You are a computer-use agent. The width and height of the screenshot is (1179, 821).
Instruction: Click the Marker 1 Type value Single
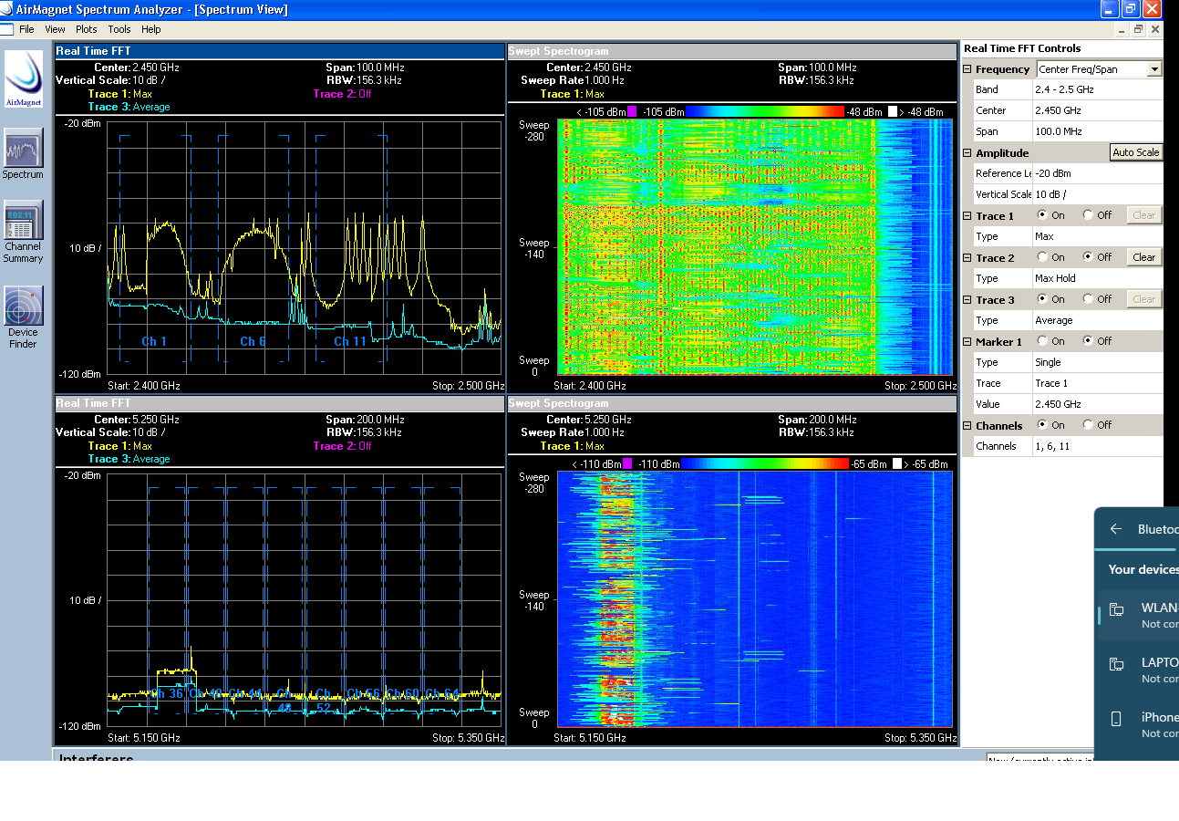1097,362
